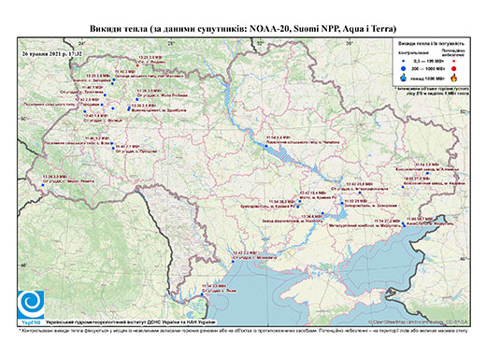Click the Металургійний комбінат м. Маріуполь label
The height and width of the screenshot is (344, 486).
tap(364, 224)
